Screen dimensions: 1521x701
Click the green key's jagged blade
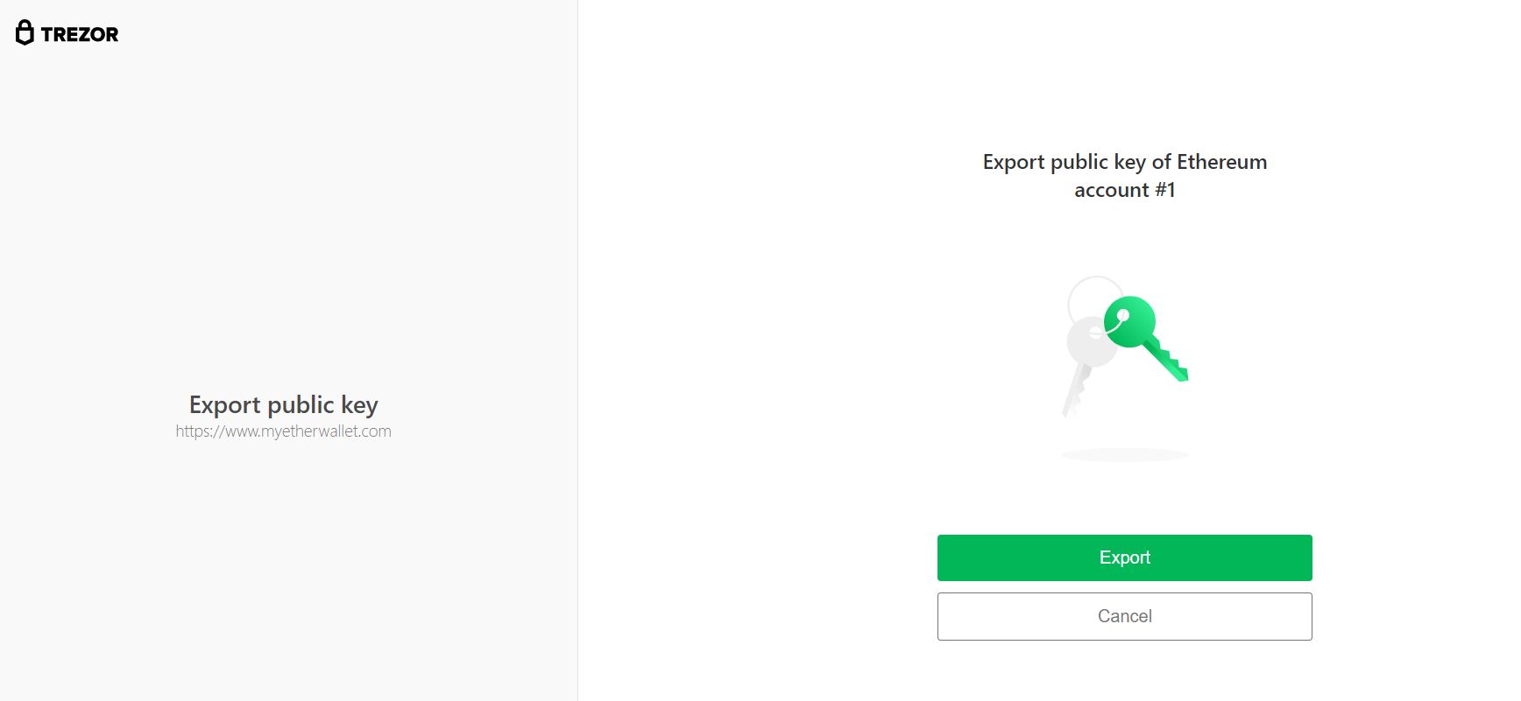1168,361
